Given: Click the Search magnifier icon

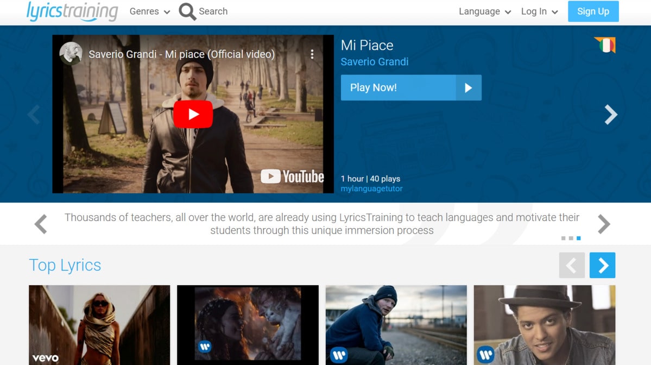Looking at the screenshot, I should tap(187, 11).
